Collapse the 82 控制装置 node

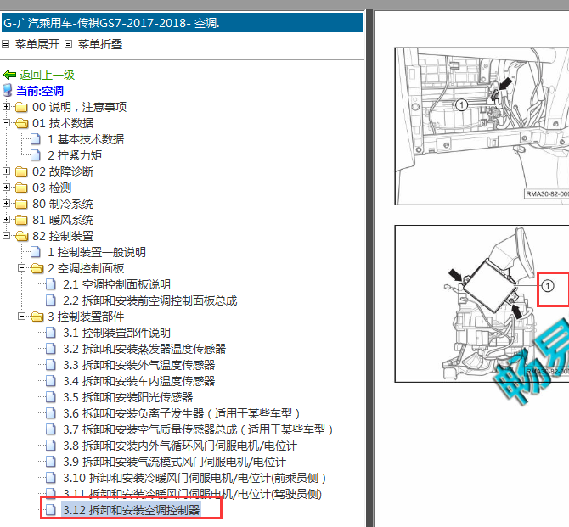(6, 235)
